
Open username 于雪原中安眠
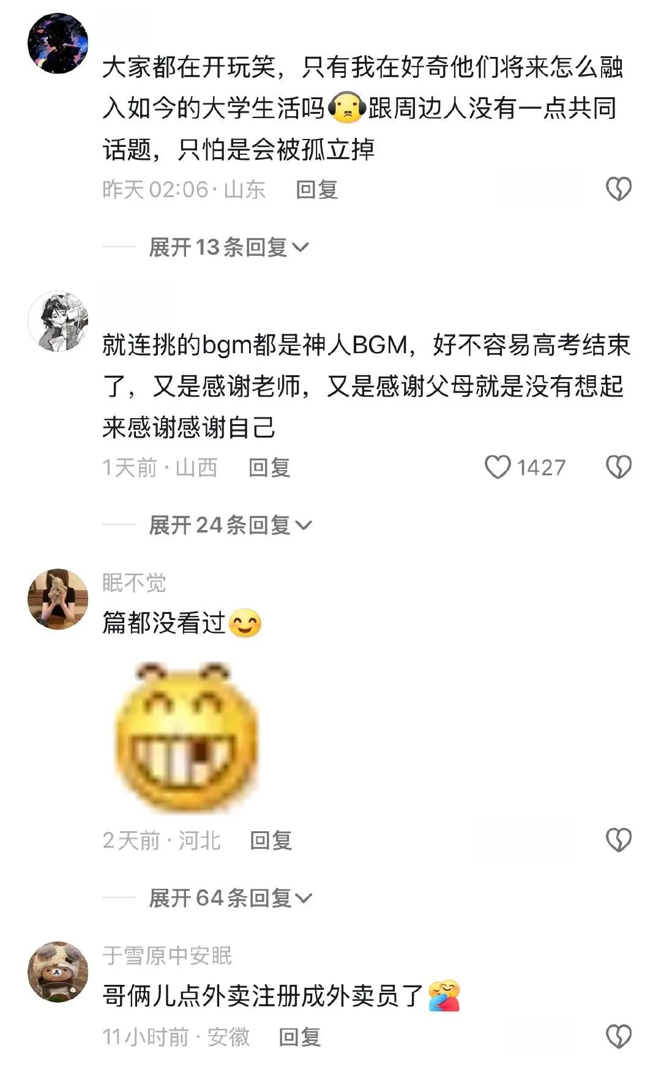click(x=167, y=955)
